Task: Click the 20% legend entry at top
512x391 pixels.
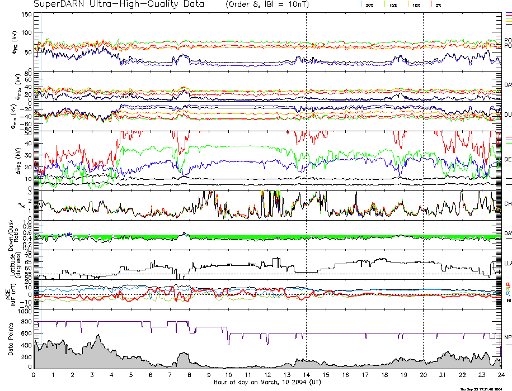Action: (369, 4)
